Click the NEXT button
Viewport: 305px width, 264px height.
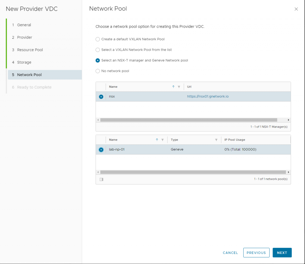282,253
